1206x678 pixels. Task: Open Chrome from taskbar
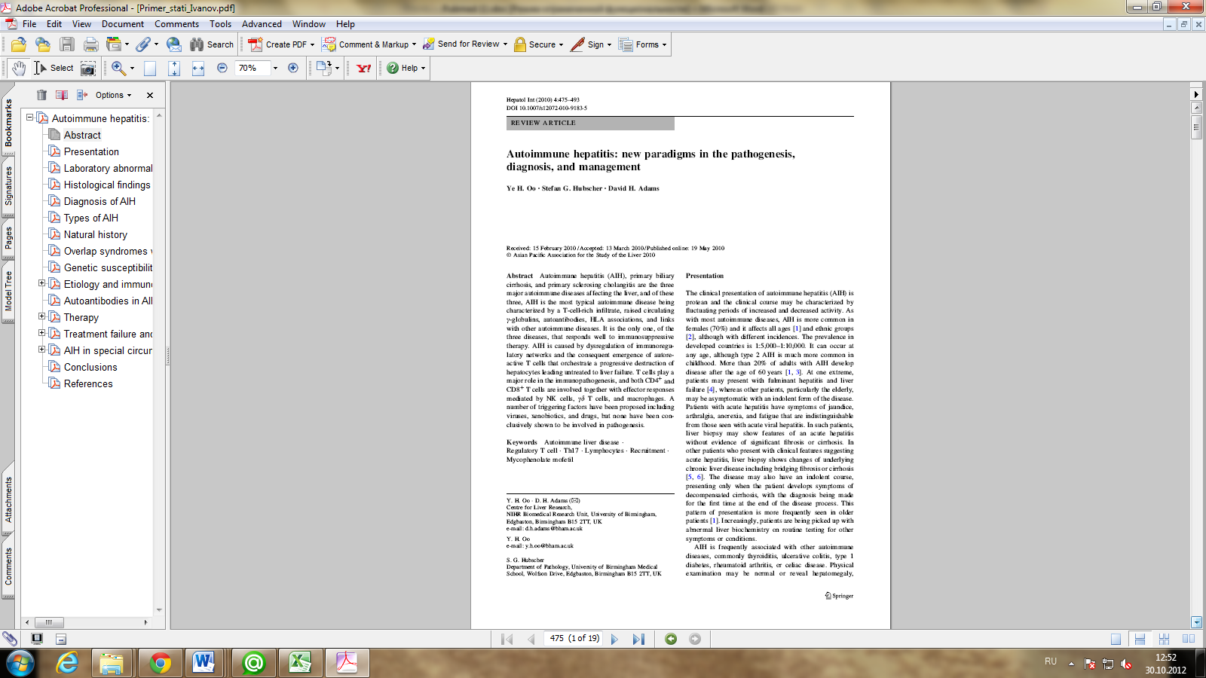(x=160, y=663)
